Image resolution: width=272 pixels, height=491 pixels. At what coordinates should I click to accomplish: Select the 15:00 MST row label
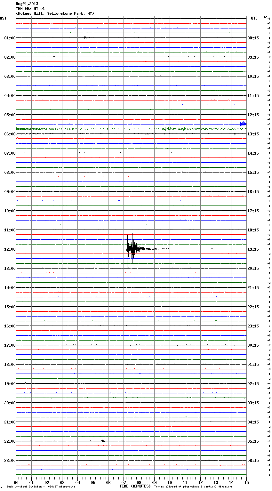[10, 307]
